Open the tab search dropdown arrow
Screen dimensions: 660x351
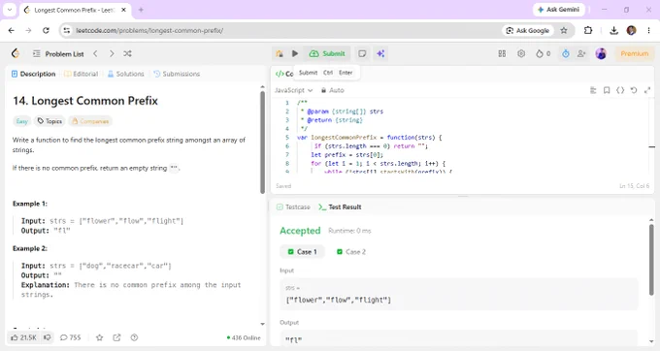point(10,10)
